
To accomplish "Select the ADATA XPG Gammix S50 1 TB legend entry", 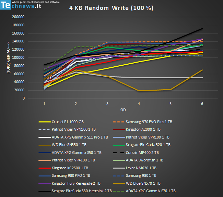I will (x=70, y=153).
